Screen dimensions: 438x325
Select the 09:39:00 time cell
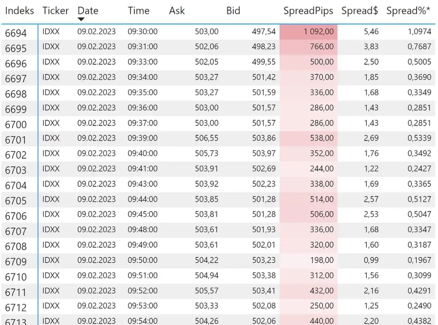click(142, 138)
